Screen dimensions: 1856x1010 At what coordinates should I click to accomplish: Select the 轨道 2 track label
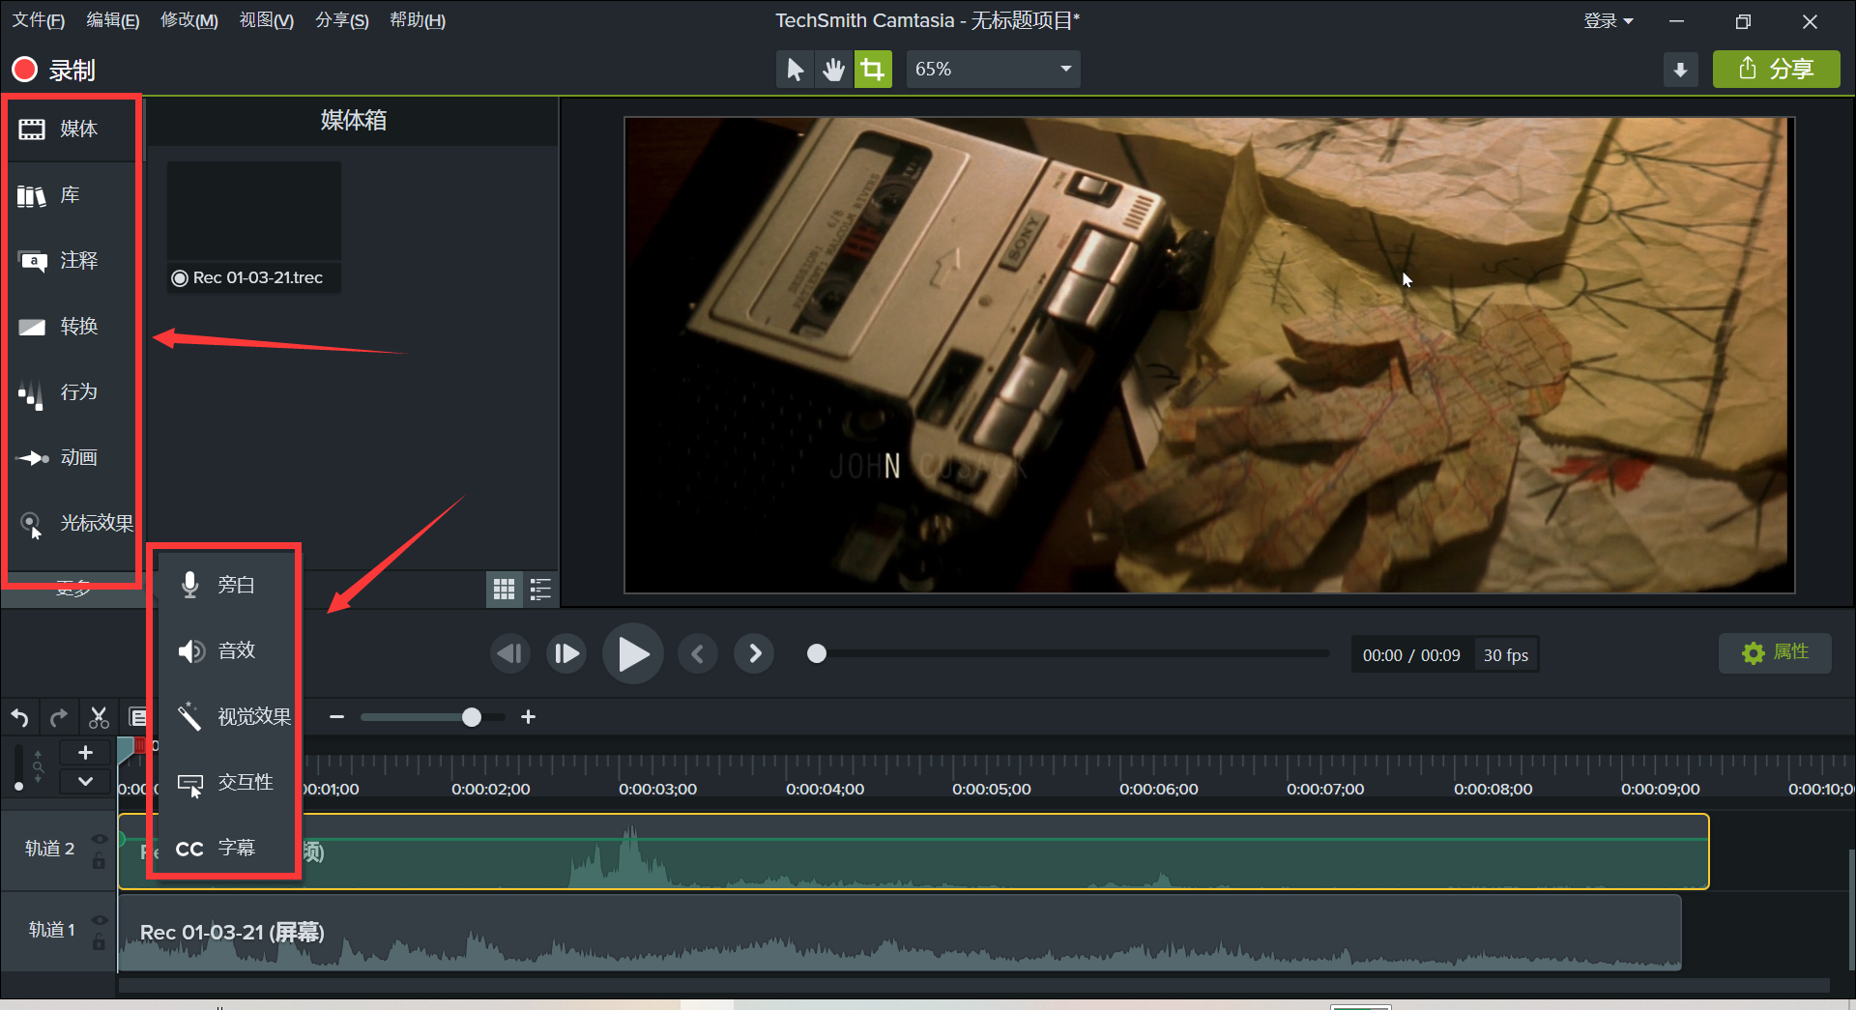pyautogui.click(x=49, y=848)
